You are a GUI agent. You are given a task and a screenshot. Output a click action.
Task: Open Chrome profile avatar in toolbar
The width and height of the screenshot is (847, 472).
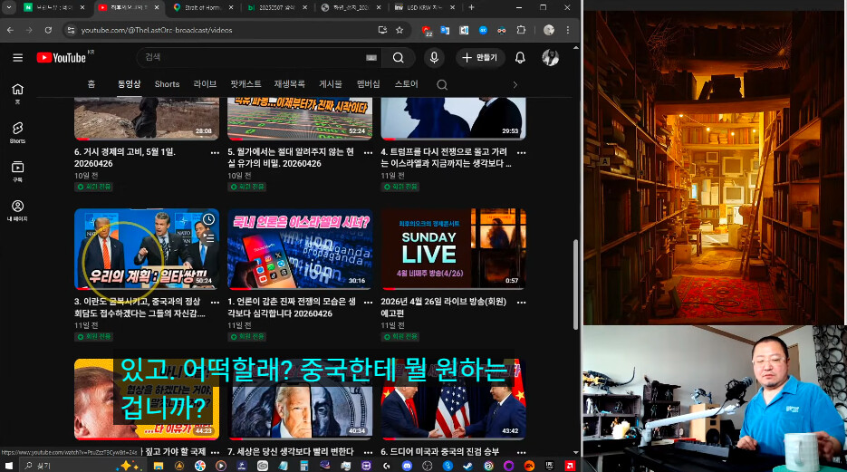point(549,30)
